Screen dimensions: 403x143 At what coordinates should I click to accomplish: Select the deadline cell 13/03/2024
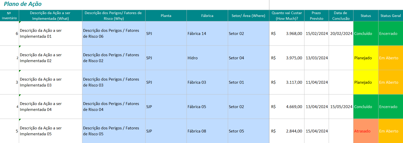tap(317, 58)
